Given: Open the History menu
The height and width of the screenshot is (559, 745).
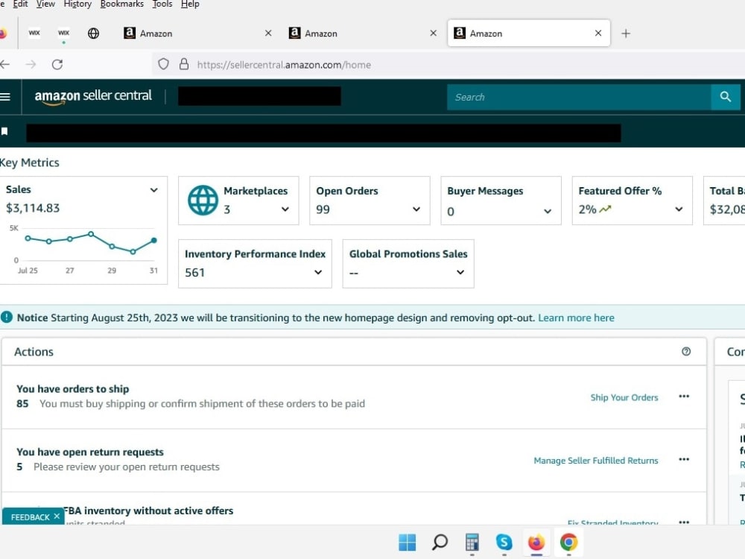Looking at the screenshot, I should tap(77, 4).
